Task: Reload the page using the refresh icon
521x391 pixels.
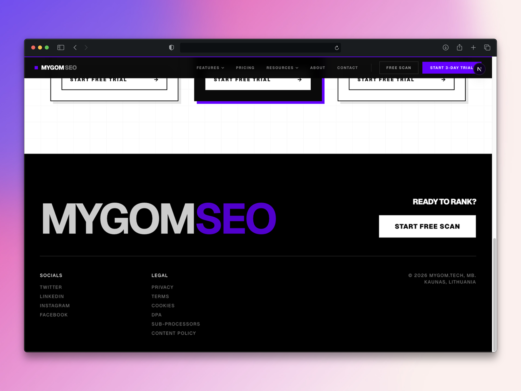Action: tap(336, 48)
